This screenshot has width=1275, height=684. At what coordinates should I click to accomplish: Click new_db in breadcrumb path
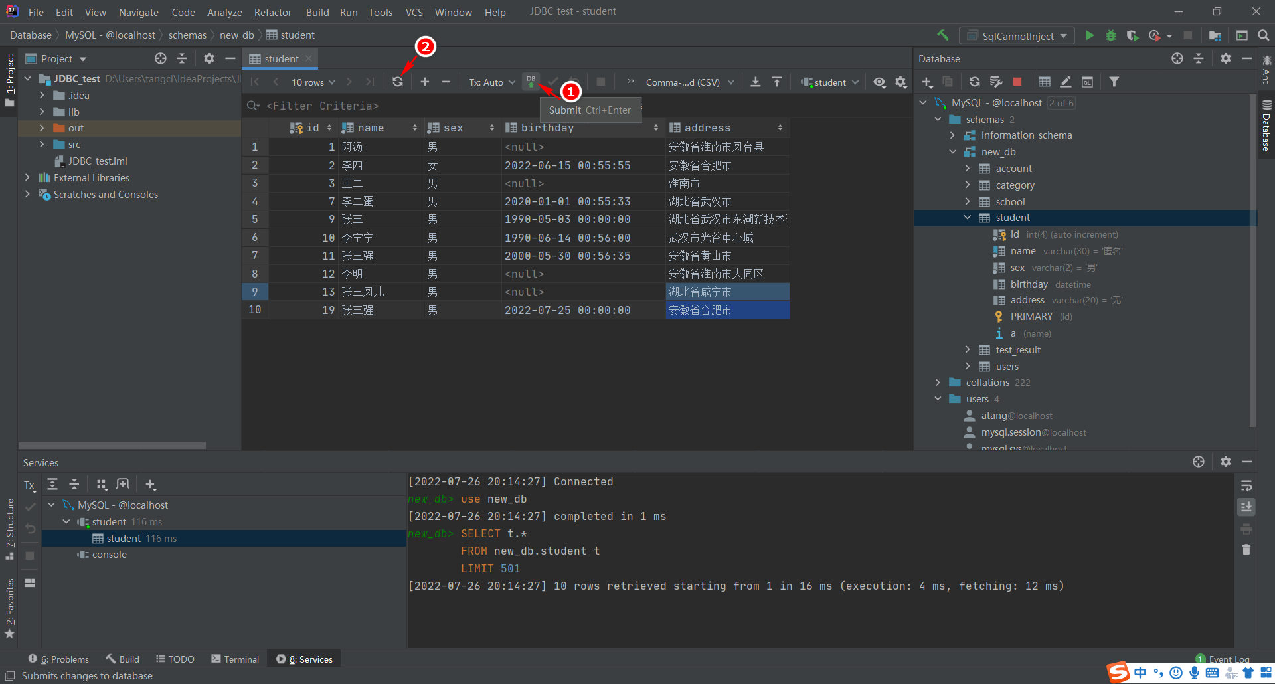tap(237, 35)
